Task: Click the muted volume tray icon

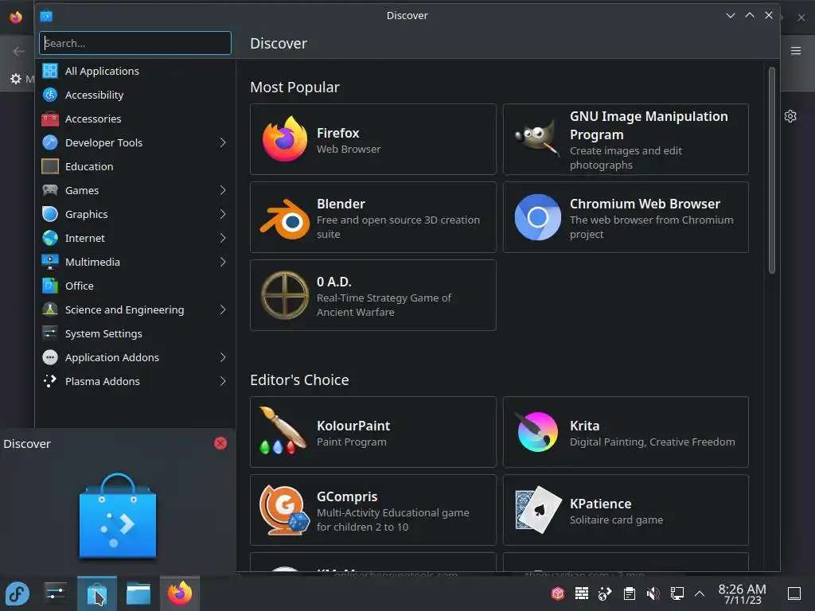Action: tap(653, 593)
